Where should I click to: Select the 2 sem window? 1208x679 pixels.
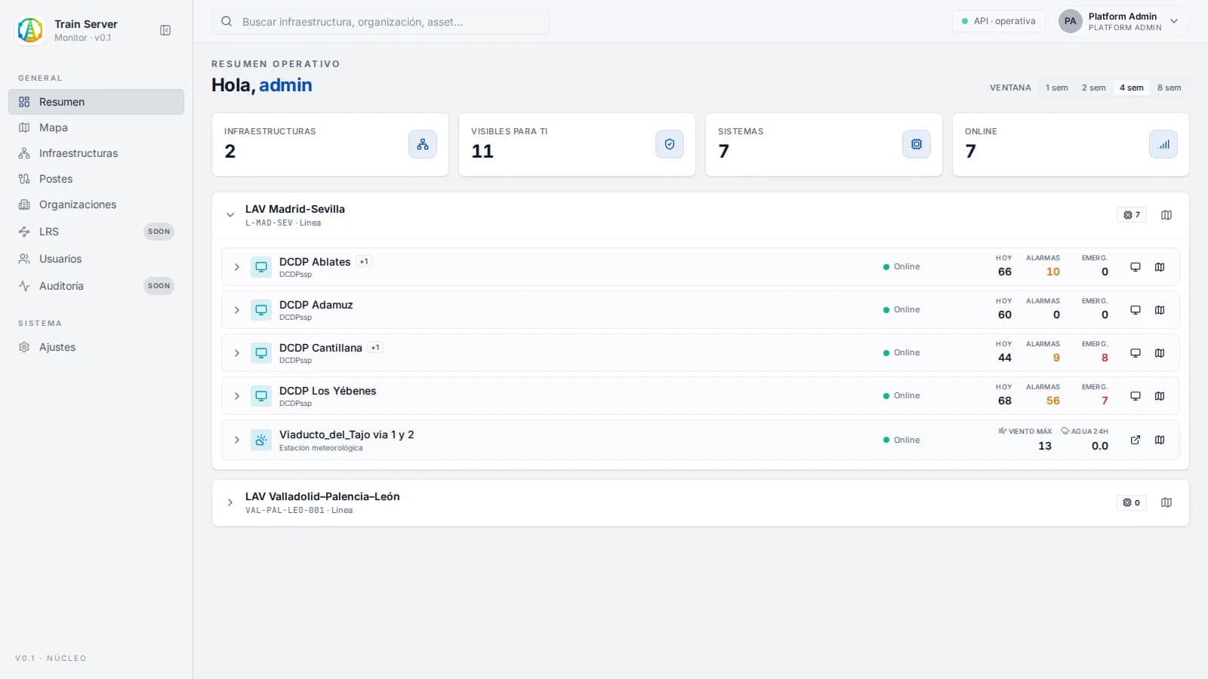pyautogui.click(x=1093, y=88)
